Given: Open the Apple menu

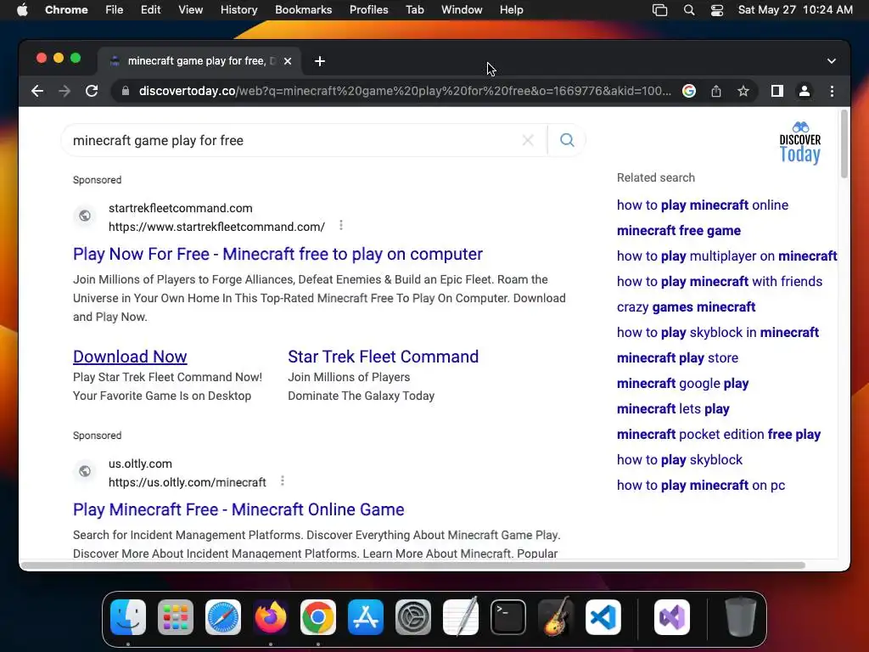Looking at the screenshot, I should tap(22, 9).
